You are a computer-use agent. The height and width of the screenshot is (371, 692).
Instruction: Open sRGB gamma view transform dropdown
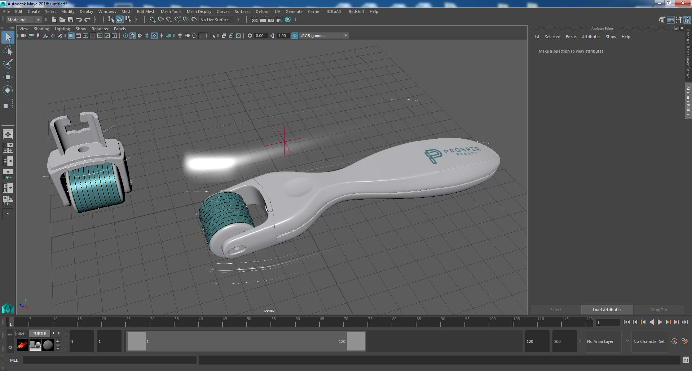[324, 36]
